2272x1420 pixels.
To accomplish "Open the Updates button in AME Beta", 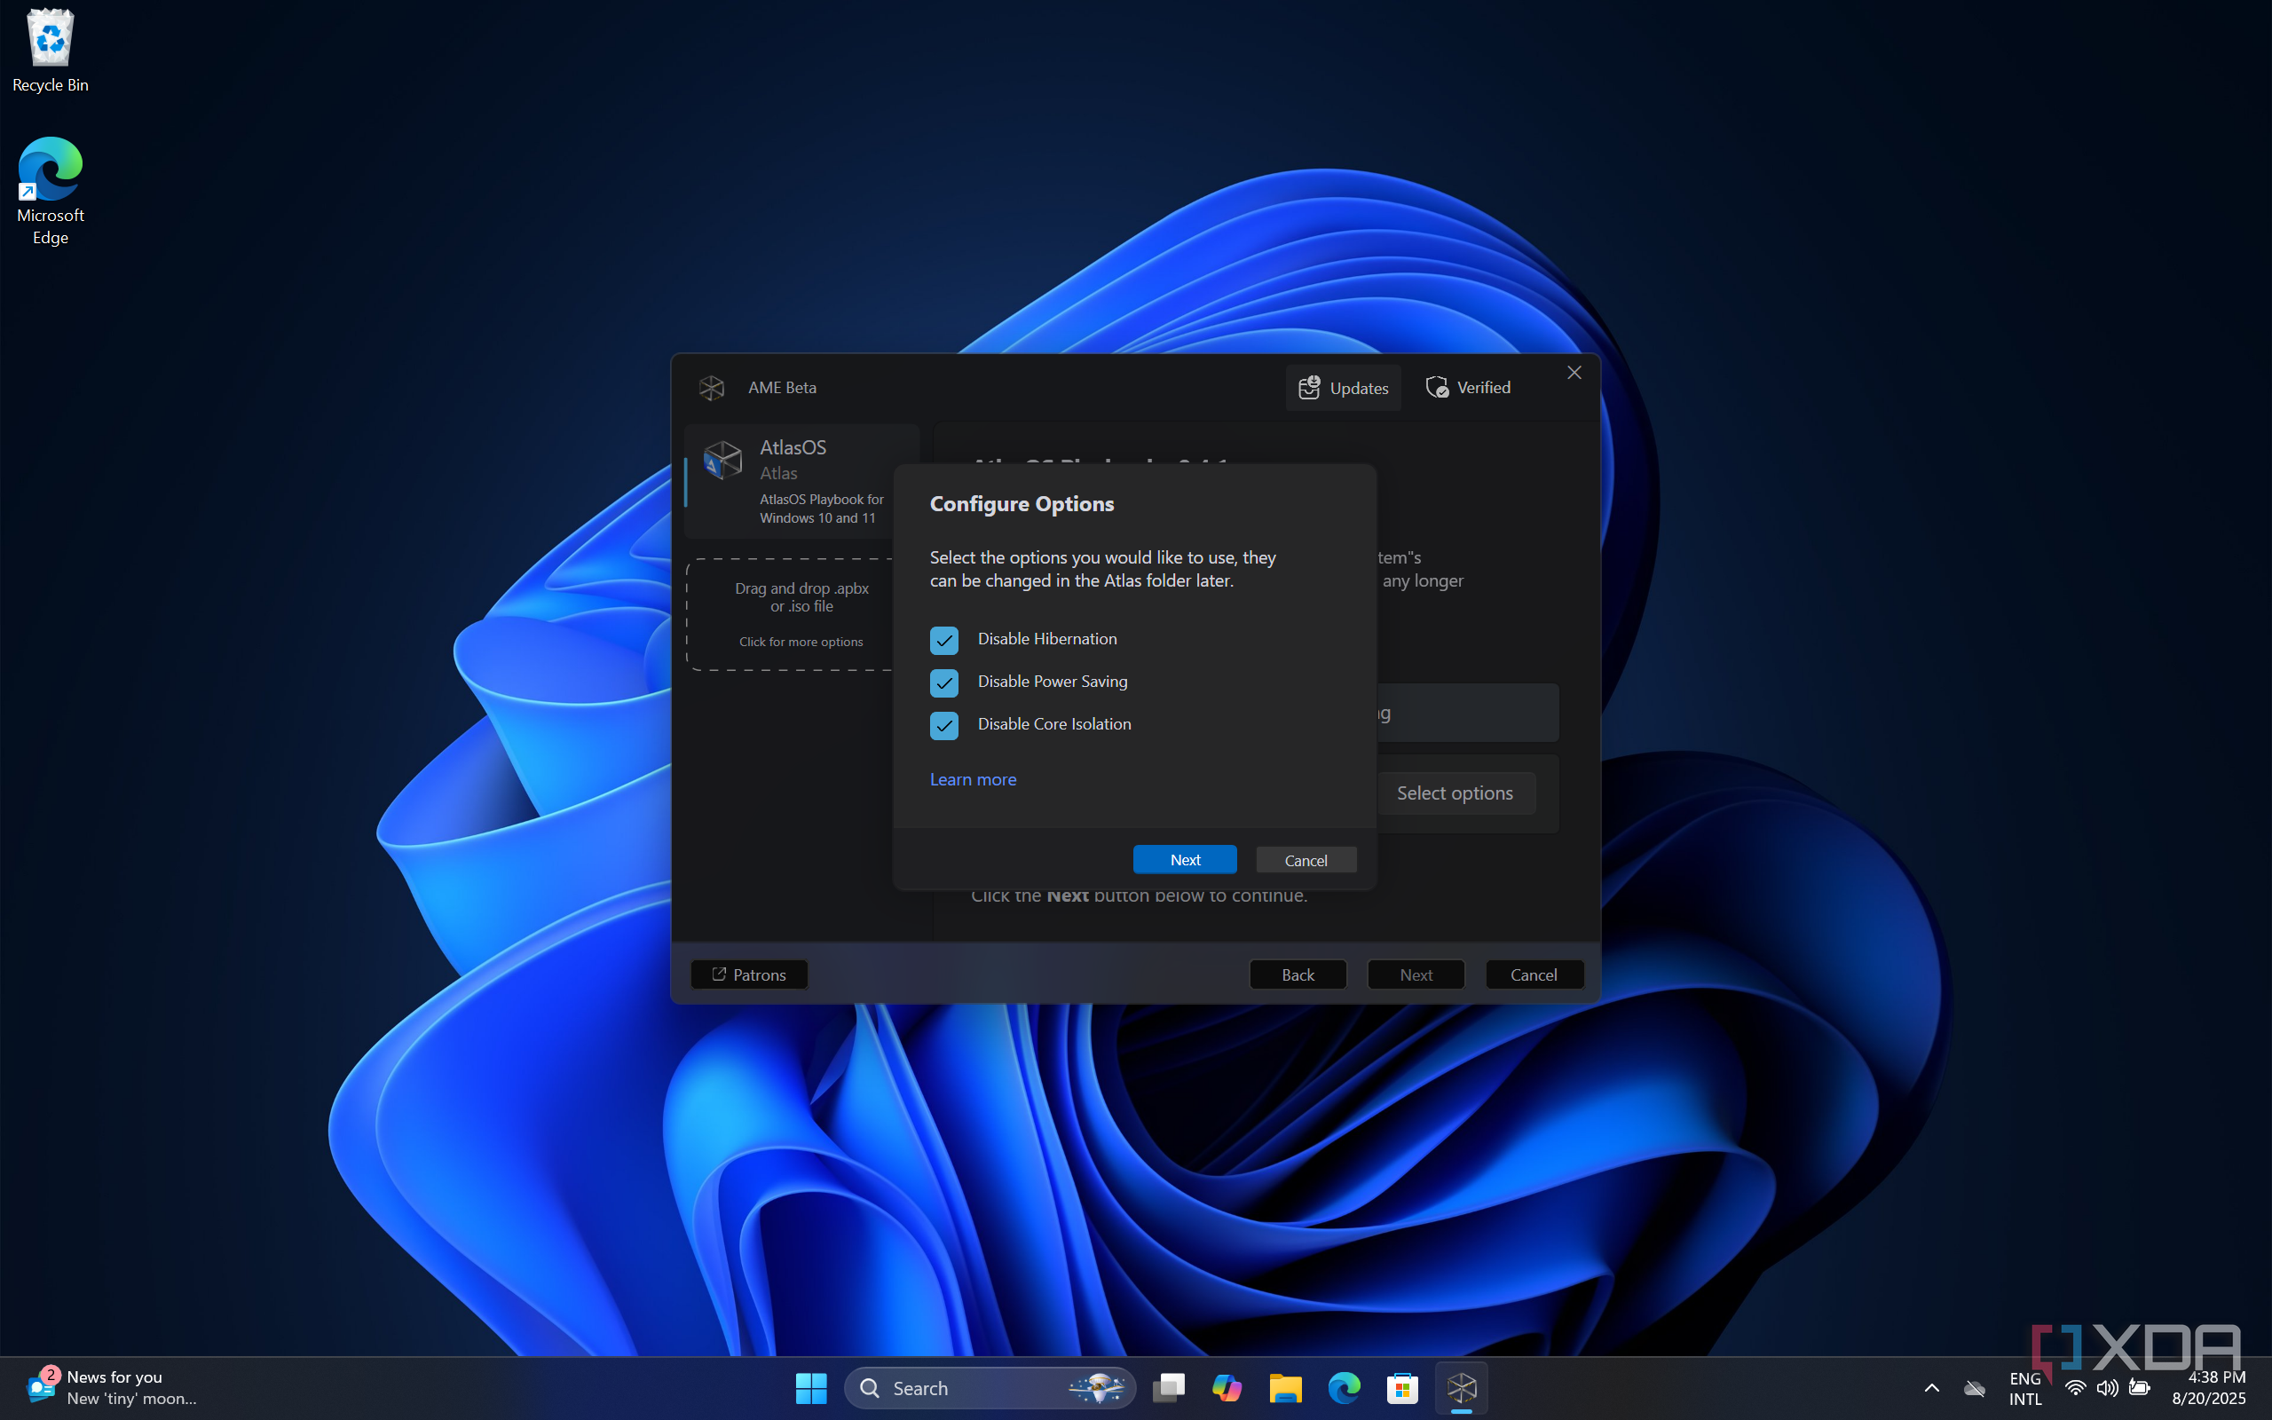I will 1343,388.
